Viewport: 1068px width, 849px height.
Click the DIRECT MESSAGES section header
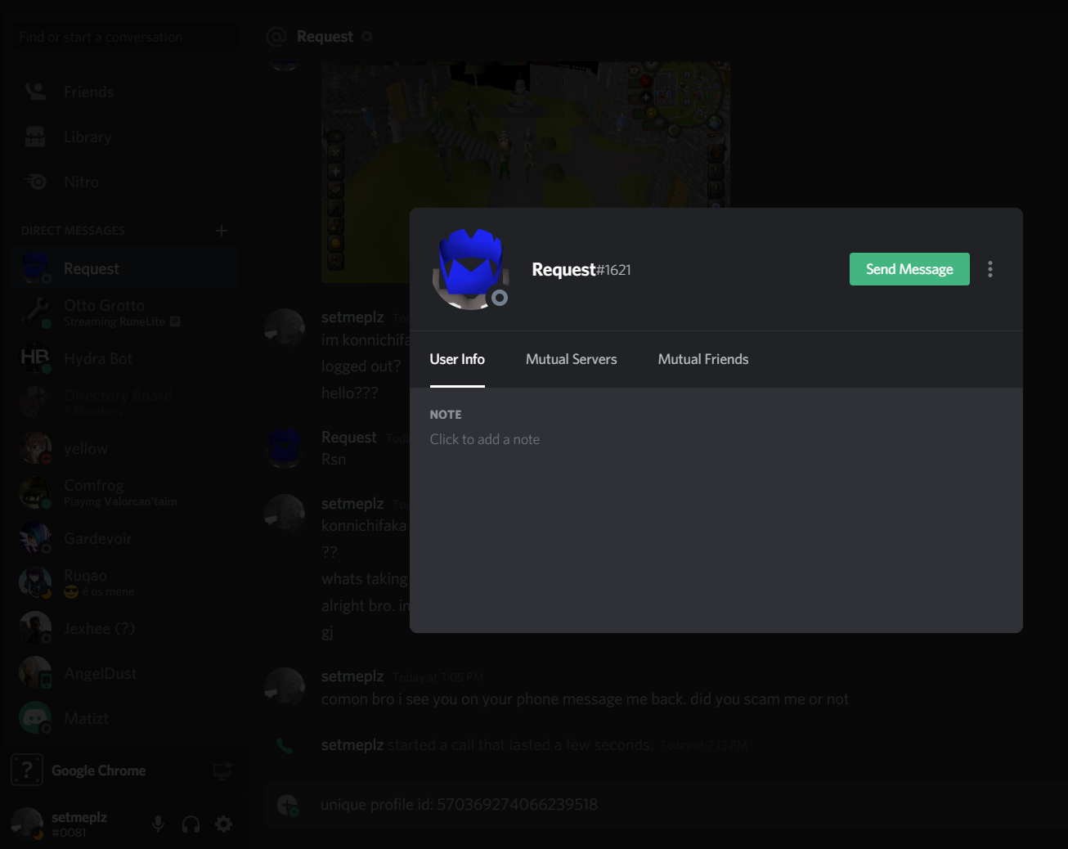click(73, 231)
